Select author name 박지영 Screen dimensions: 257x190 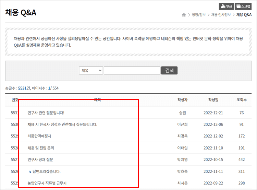182,159
